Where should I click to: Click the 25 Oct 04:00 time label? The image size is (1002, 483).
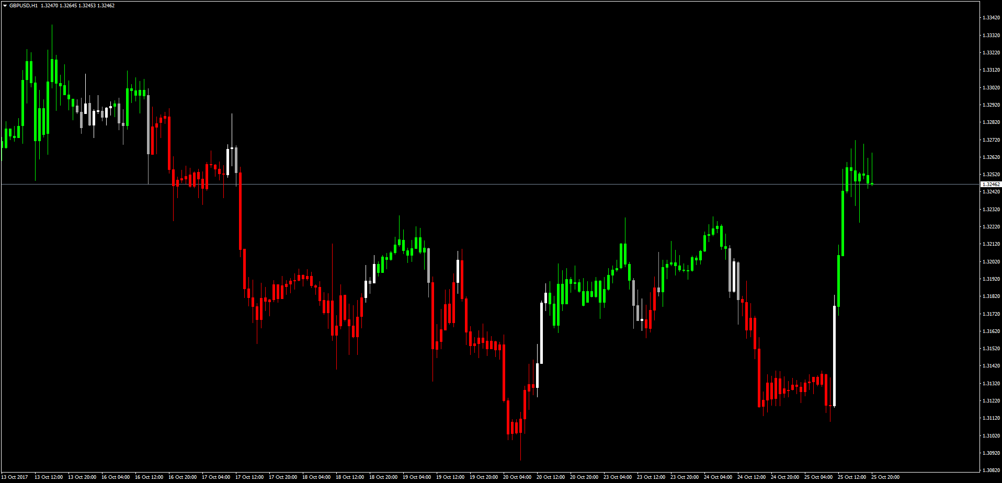click(x=818, y=477)
